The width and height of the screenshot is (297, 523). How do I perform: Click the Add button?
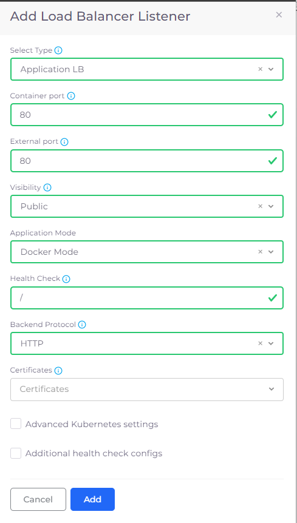coord(92,499)
